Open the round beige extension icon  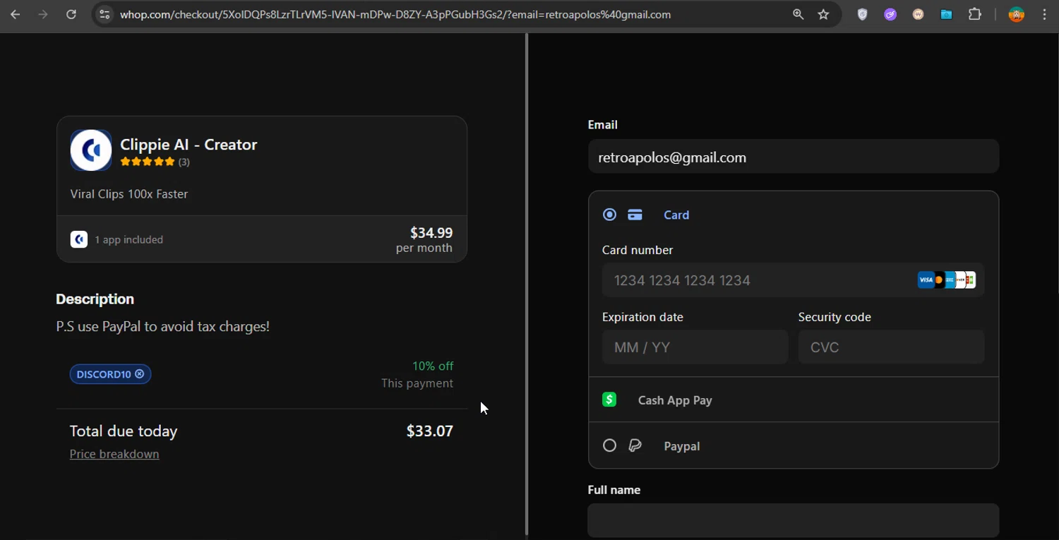pyautogui.click(x=918, y=14)
